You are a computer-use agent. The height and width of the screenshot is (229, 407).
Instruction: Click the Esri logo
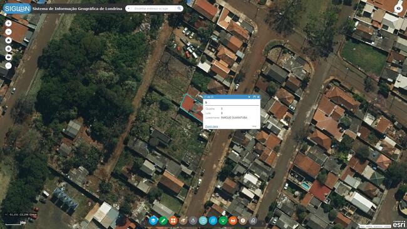click(x=399, y=224)
